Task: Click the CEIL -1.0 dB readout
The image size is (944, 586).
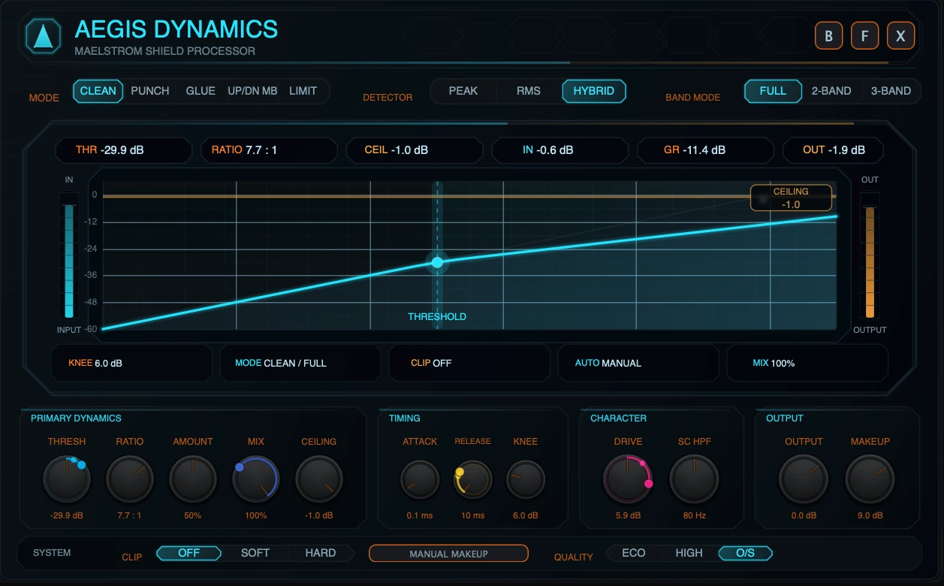Action: 415,150
